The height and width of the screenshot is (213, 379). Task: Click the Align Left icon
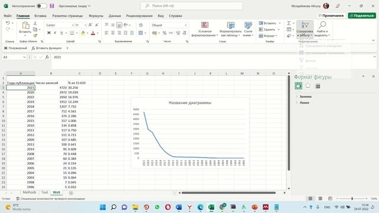107,33
